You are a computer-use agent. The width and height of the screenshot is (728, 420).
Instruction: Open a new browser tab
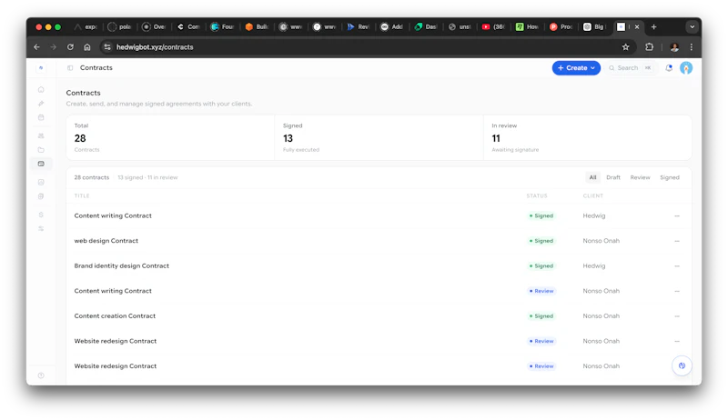point(653,27)
